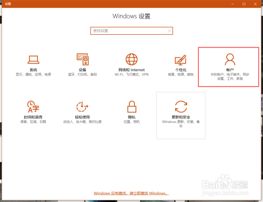Screen dimensions: 263x202
Task: Click the 轻松使用 label text
Action: [x=83, y=117]
